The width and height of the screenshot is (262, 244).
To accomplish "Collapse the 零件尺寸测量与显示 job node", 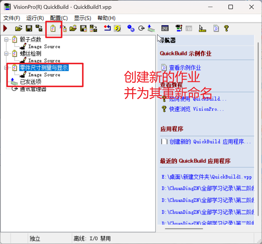I will click(6, 68).
